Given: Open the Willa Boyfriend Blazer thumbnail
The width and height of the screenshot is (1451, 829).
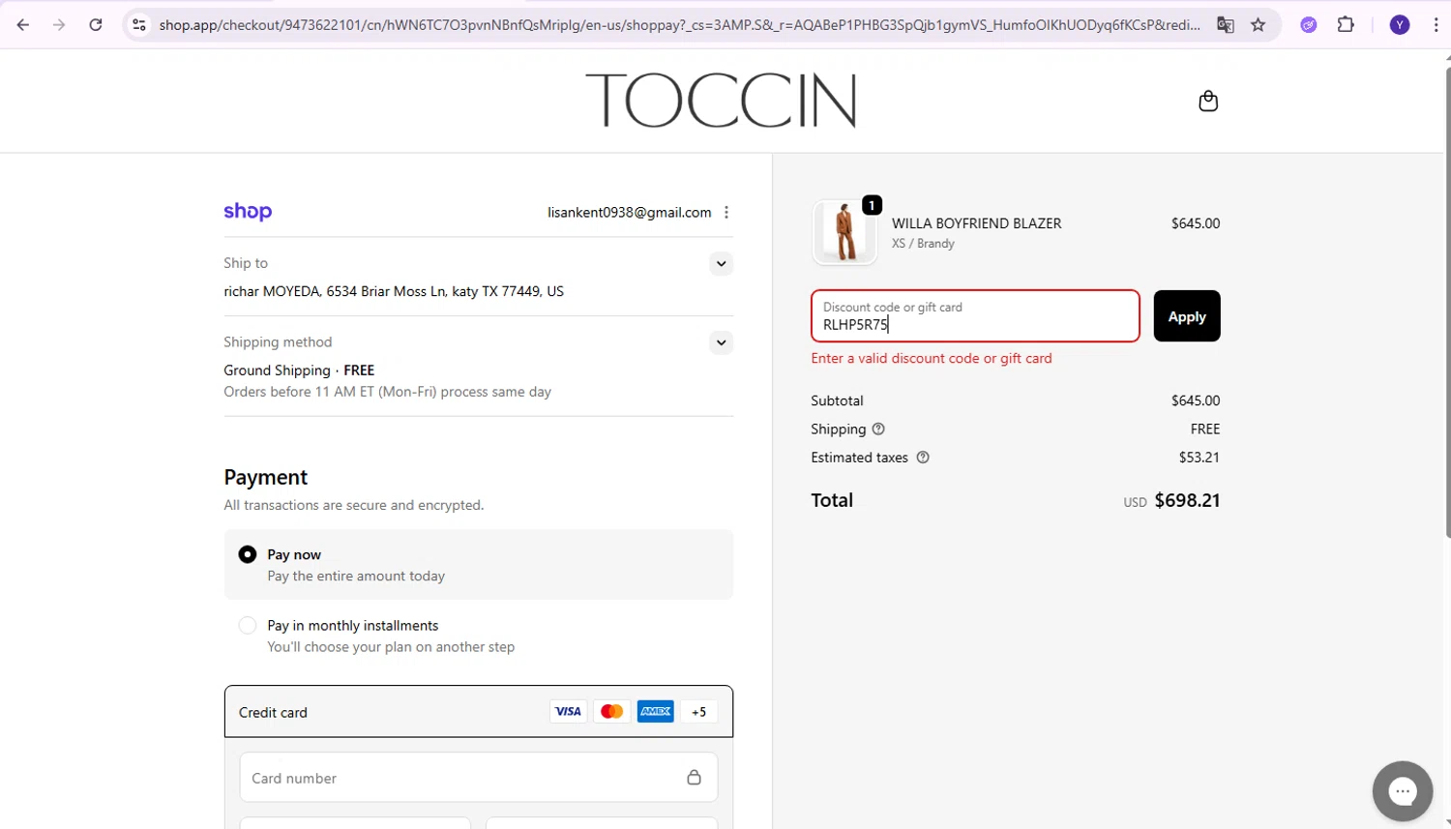Looking at the screenshot, I should coord(844,232).
